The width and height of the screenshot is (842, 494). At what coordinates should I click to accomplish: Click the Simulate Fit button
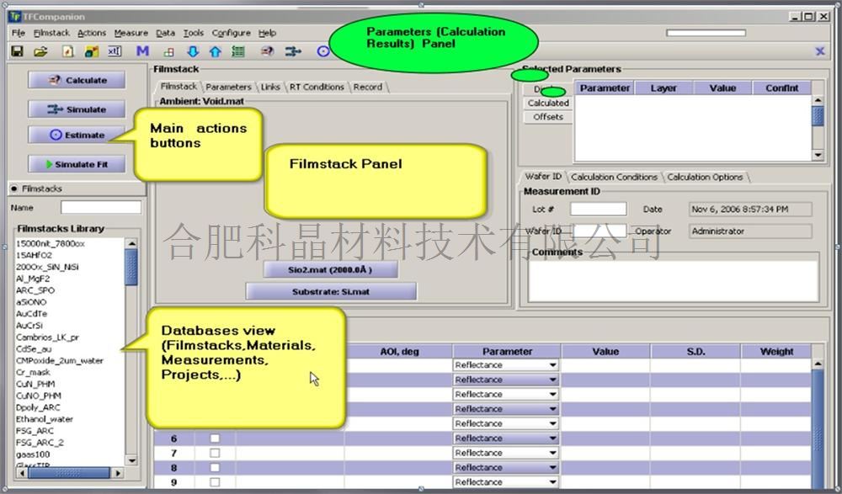77,164
